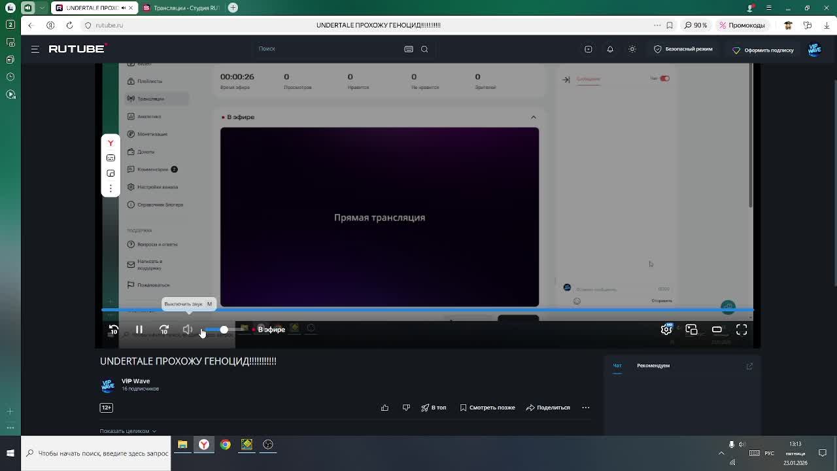Screen dimensions: 837x471
Task: Open the upload video icon
Action: [589, 49]
